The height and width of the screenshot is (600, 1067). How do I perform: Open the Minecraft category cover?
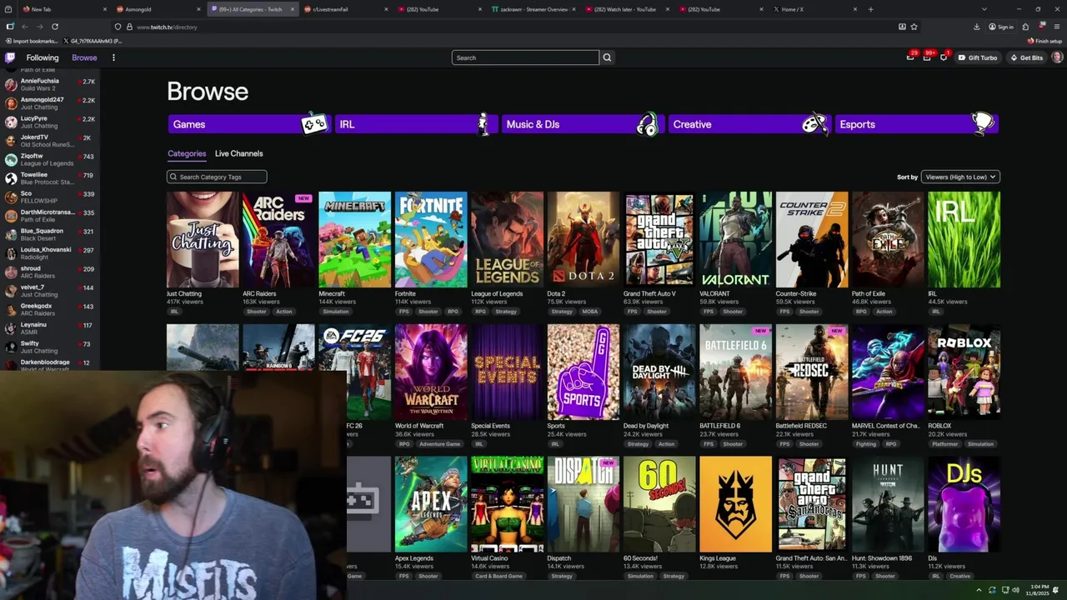coord(354,240)
